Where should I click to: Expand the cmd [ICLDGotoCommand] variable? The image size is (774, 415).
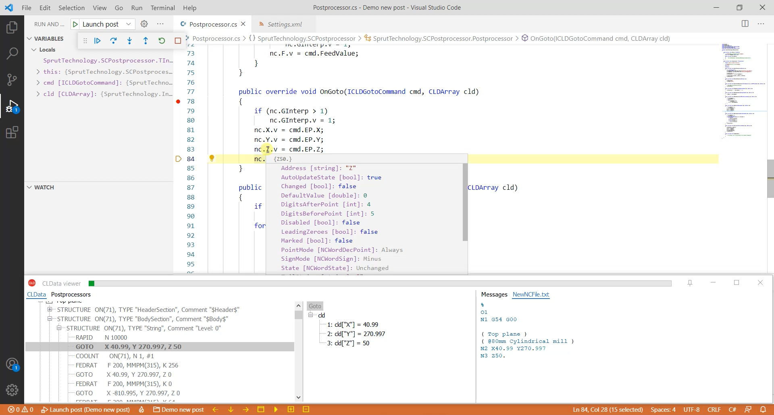tap(38, 83)
